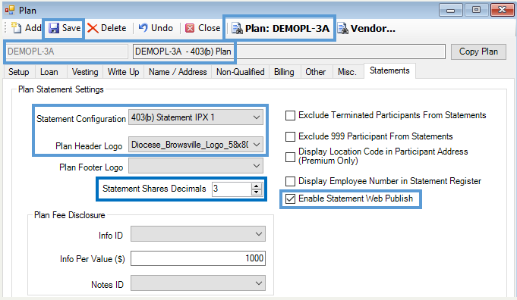Click the Add label in toolbar
The height and width of the screenshot is (300, 517).
[x=33, y=28]
